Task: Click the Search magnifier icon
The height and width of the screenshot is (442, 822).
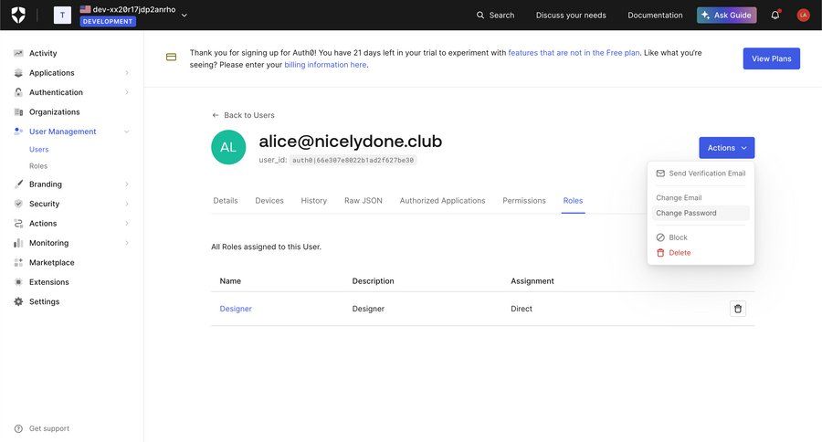Action: pos(480,16)
